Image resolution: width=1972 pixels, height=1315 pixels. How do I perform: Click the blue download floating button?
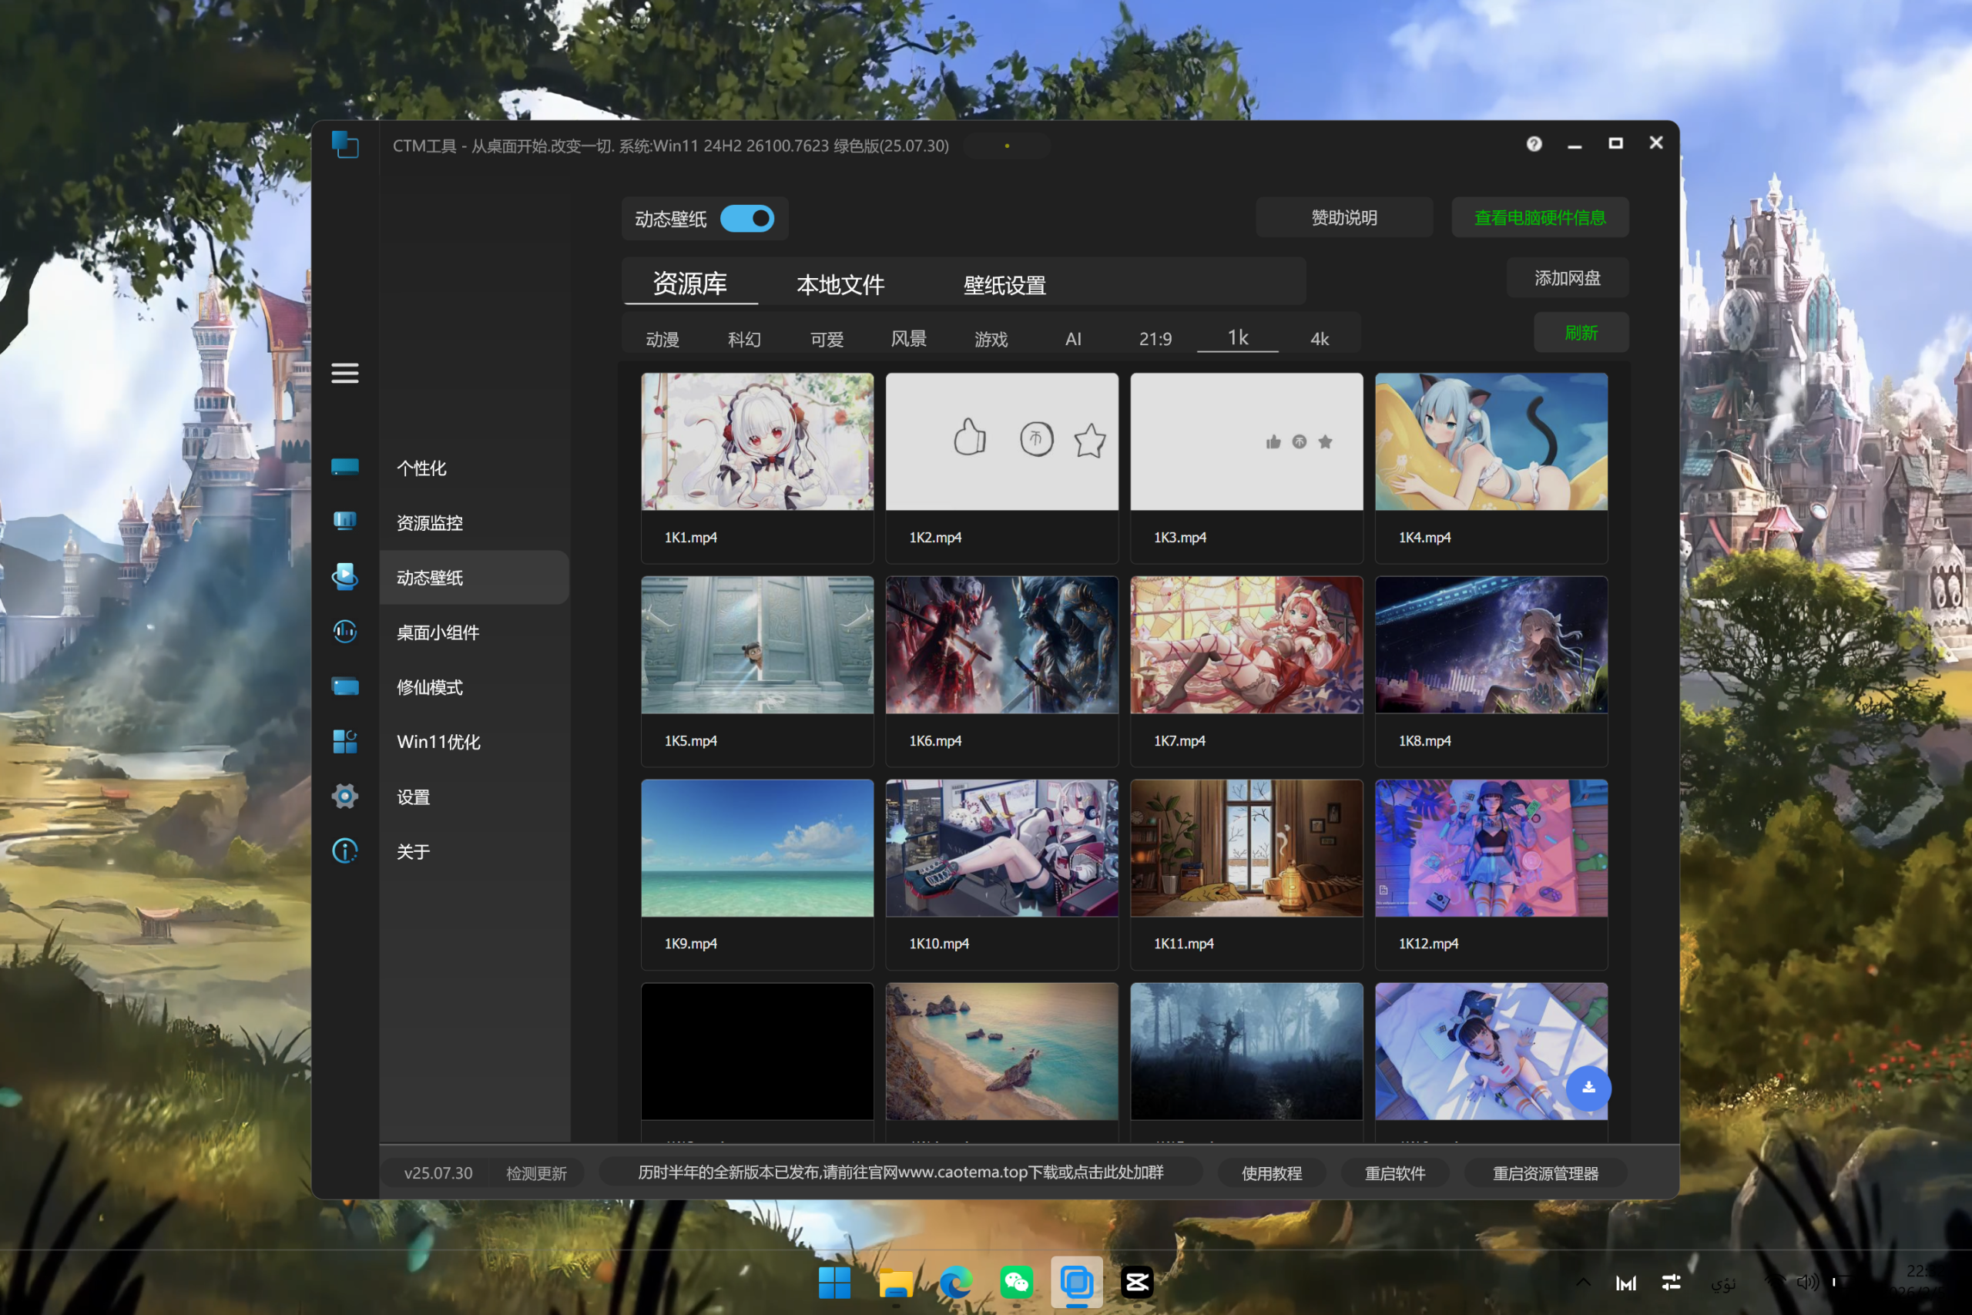pyautogui.click(x=1588, y=1088)
